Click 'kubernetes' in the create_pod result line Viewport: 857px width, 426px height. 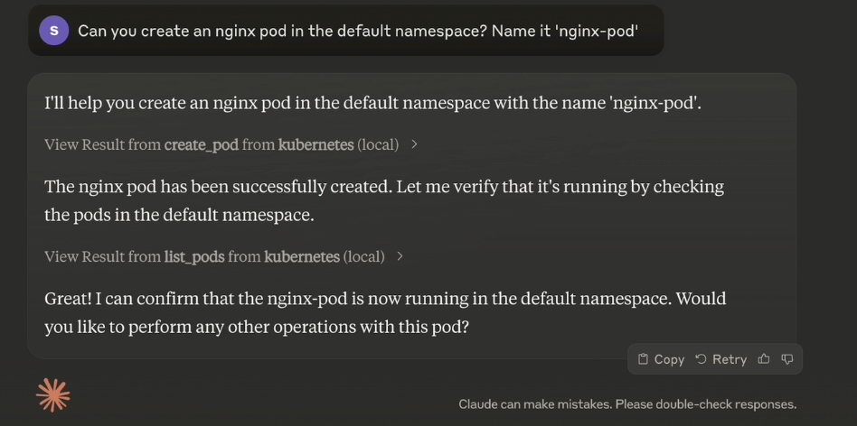click(315, 144)
